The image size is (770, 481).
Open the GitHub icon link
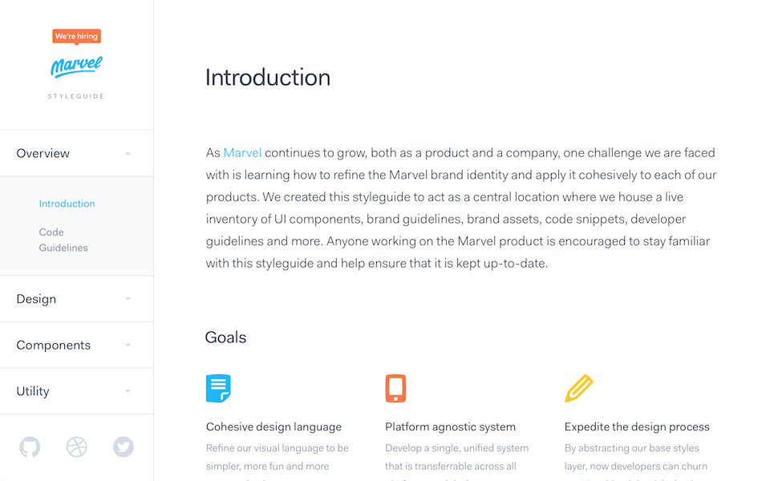pyautogui.click(x=30, y=447)
